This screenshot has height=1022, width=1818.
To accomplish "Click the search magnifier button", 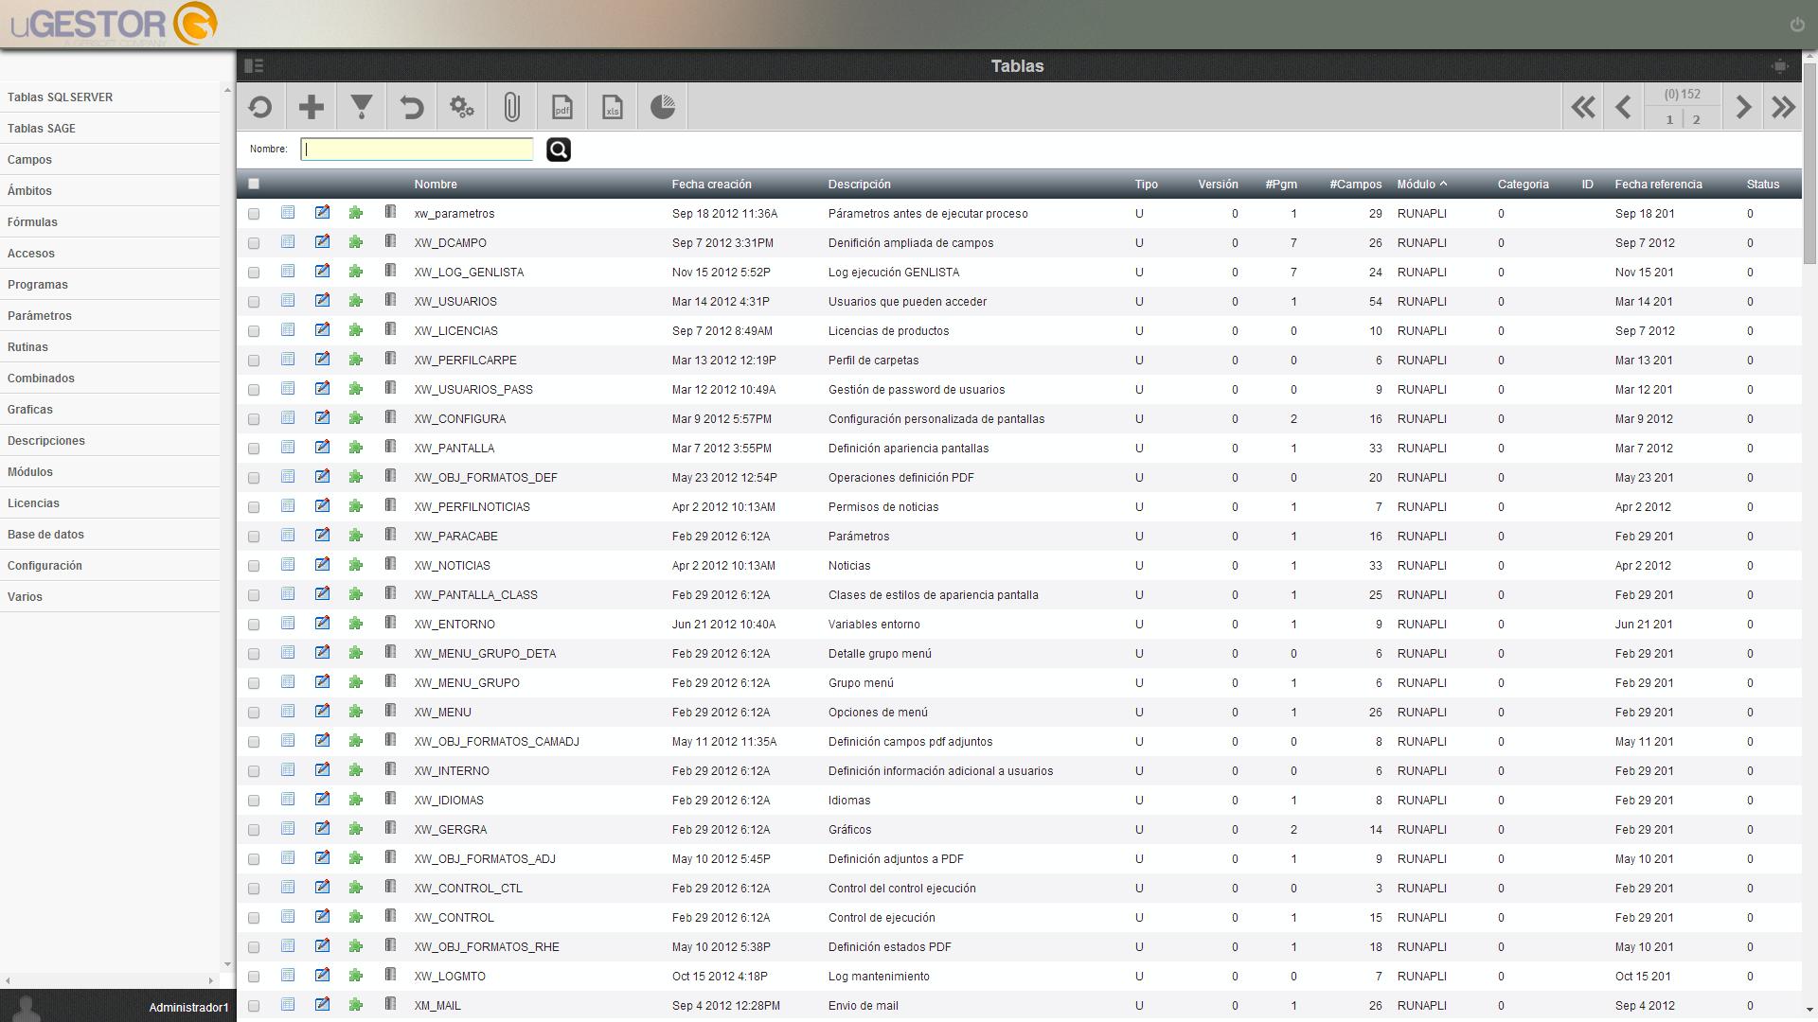I will point(559,150).
